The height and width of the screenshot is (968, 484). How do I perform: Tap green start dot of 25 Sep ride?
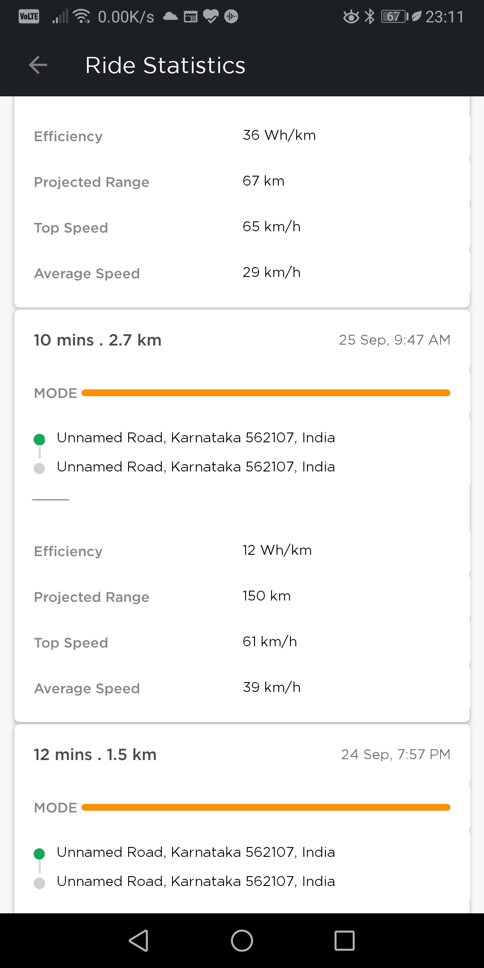(x=39, y=439)
